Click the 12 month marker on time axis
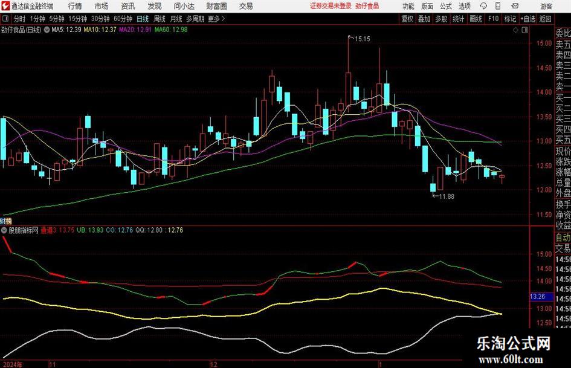The image size is (571, 368). tap(214, 364)
